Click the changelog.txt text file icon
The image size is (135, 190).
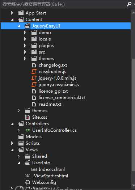34,65
